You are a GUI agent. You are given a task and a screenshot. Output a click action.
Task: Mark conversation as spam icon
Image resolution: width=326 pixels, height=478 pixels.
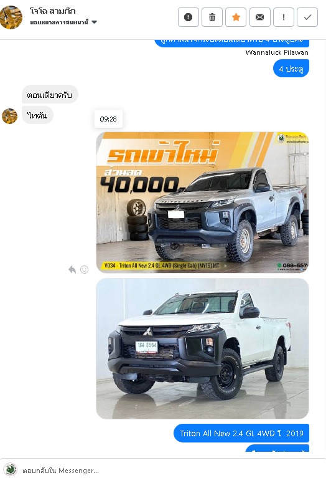(188, 17)
